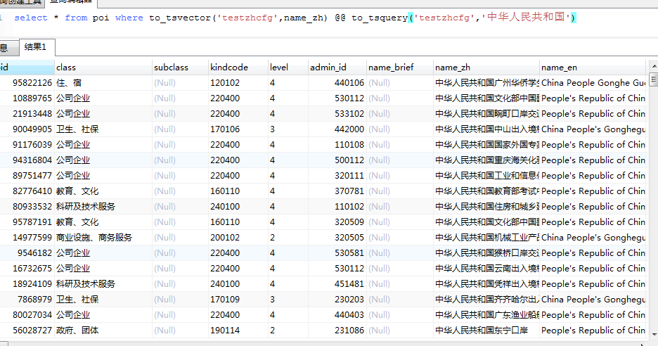Click the kindcode column header
This screenshot has width=658, height=346.
click(x=238, y=68)
